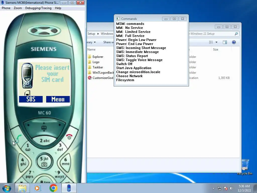
Task: Click the Setup breadcrumb in Explorer address bar
Action: click(91, 34)
